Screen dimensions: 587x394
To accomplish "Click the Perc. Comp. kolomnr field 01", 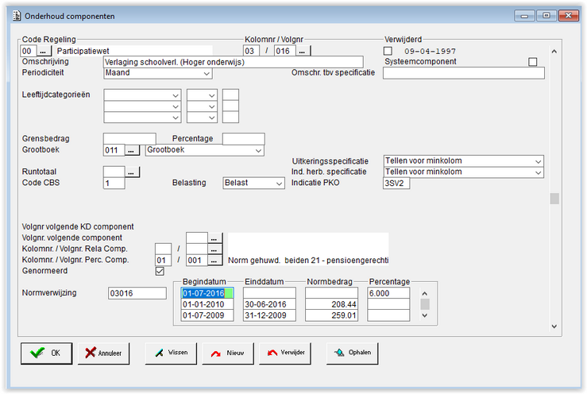I will coord(163,260).
